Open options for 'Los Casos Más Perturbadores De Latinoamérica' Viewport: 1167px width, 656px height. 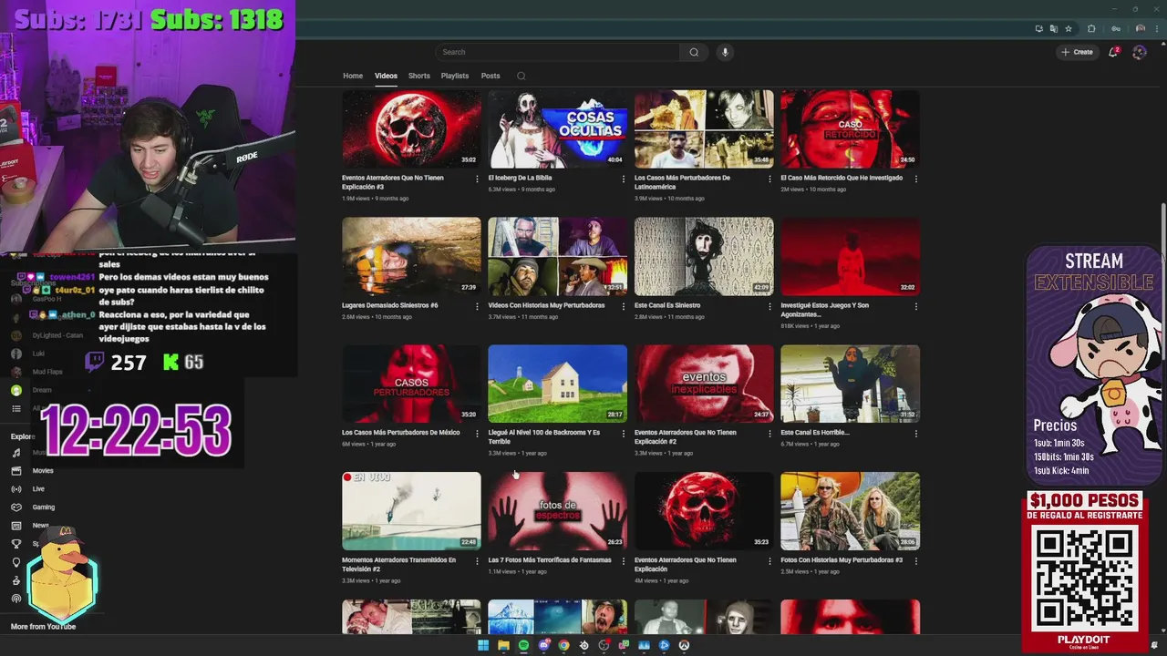point(769,179)
